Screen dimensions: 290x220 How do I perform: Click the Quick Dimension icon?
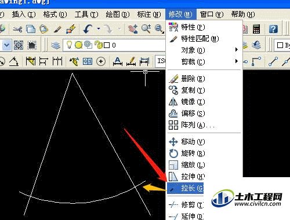click(x=31, y=61)
